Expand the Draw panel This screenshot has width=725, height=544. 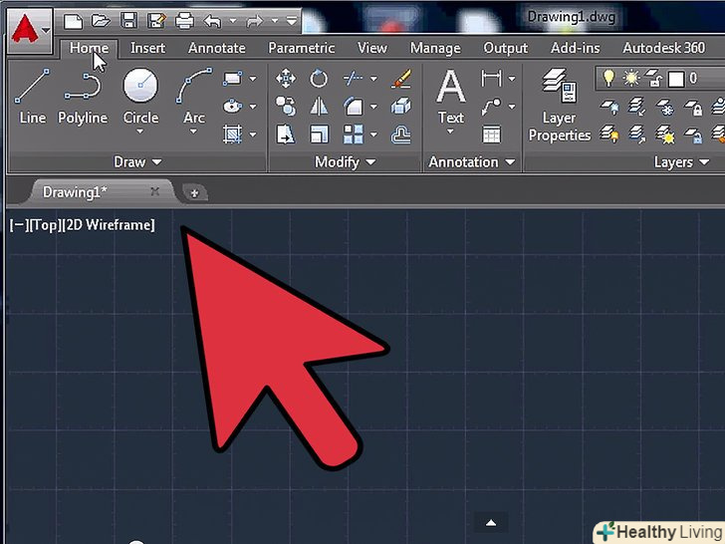point(137,161)
